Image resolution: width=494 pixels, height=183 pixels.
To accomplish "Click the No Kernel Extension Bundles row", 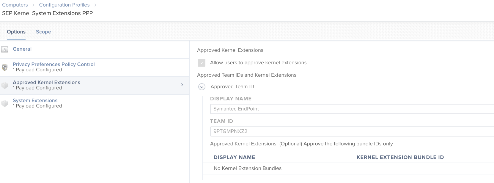I will coord(348,168).
